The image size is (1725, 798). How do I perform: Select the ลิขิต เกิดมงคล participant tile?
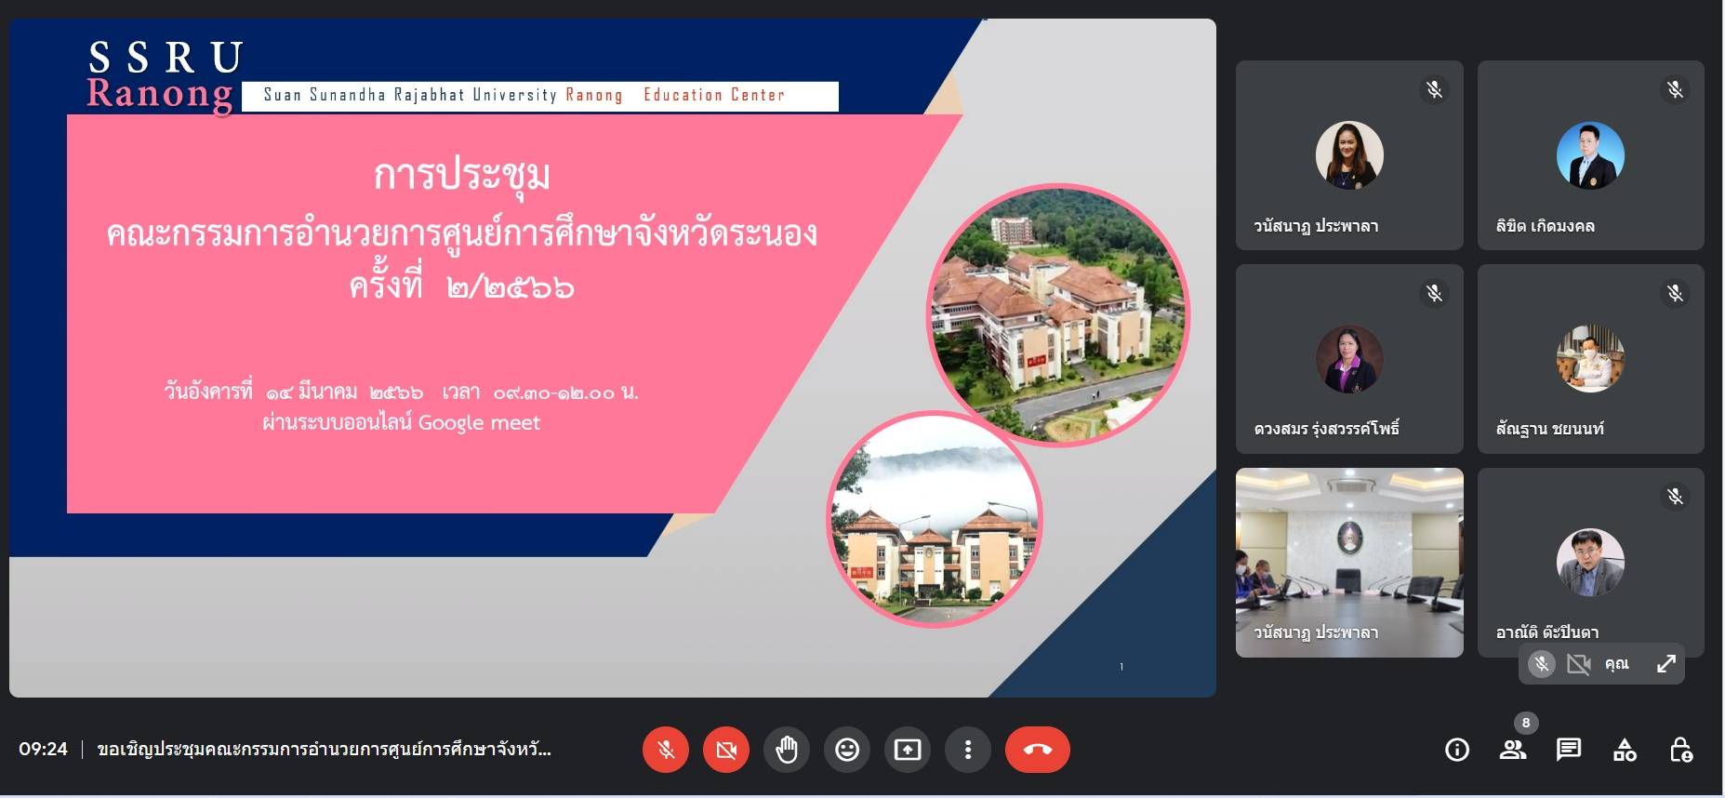coord(1590,155)
